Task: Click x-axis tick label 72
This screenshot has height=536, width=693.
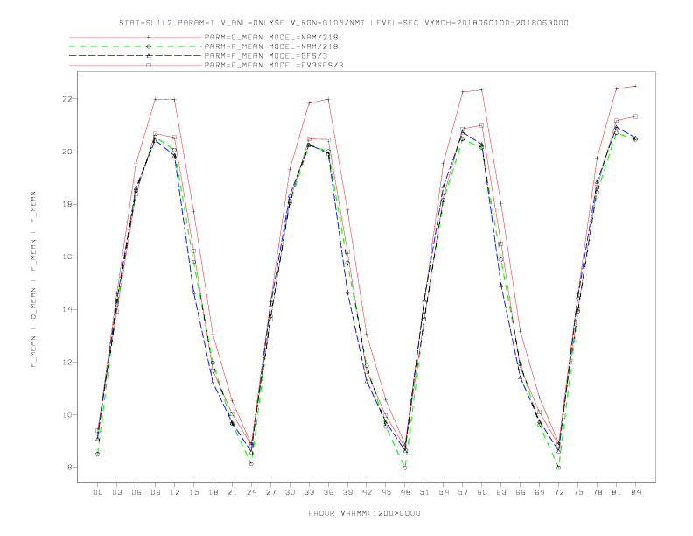Action: click(558, 492)
